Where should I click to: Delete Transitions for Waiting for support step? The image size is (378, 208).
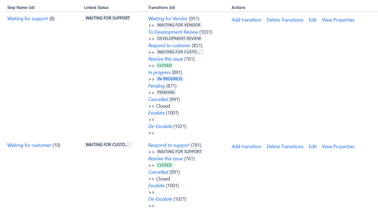(285, 20)
